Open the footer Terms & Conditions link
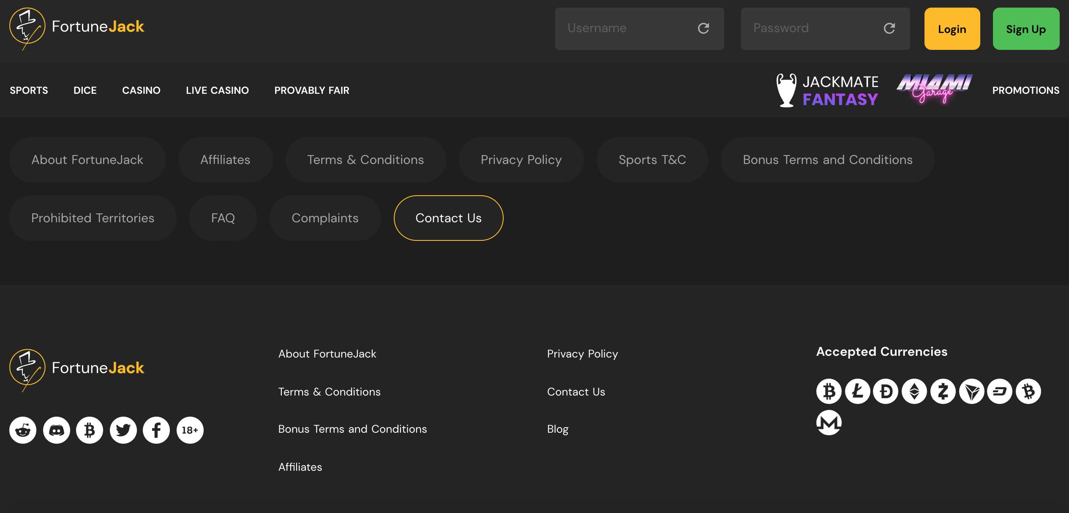The height and width of the screenshot is (513, 1069). click(x=330, y=392)
